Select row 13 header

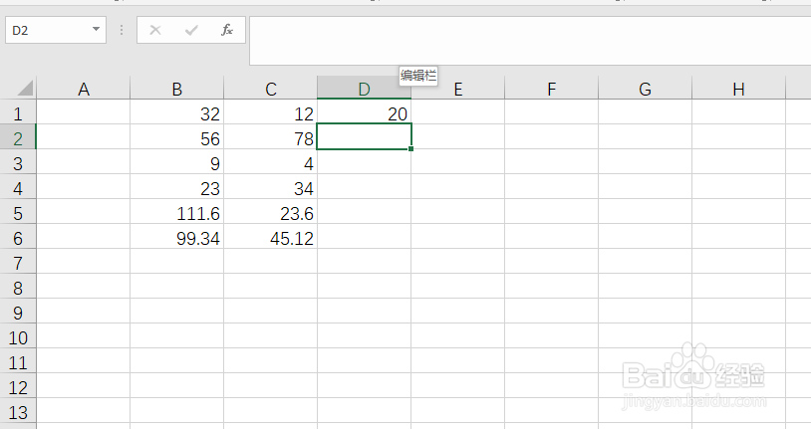tap(18, 410)
